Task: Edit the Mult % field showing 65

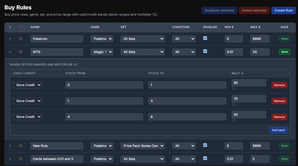Action: click(249, 115)
